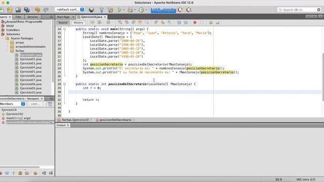Open the Members dropdown in Navigator

(x=12, y=104)
